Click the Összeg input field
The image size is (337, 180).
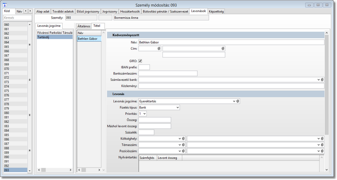pos(155,120)
